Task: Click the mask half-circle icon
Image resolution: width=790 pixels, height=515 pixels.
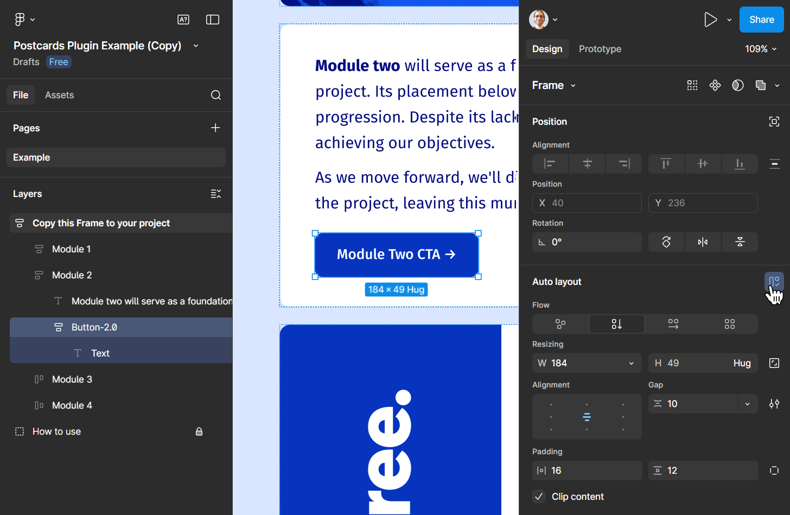Action: click(738, 85)
